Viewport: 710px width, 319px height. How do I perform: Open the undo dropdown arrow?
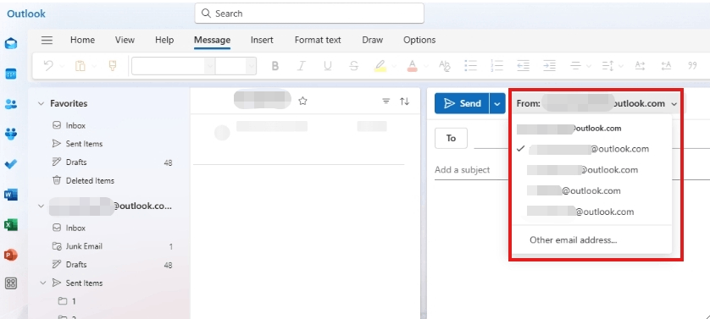pyautogui.click(x=62, y=67)
